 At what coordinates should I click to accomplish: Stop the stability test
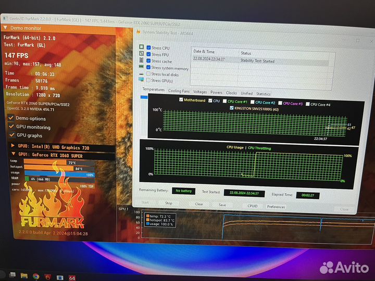168,203
